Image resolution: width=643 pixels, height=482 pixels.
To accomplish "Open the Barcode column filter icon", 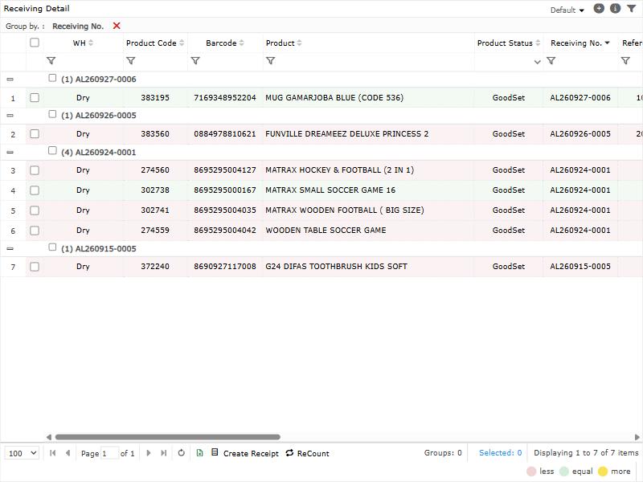I will (195, 61).
